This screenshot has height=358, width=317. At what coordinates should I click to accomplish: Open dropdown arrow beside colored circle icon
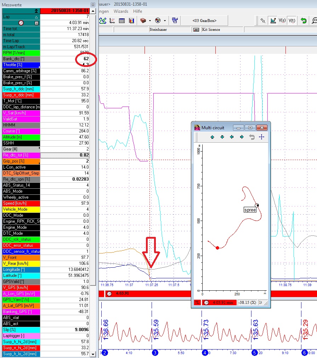coord(165,21)
